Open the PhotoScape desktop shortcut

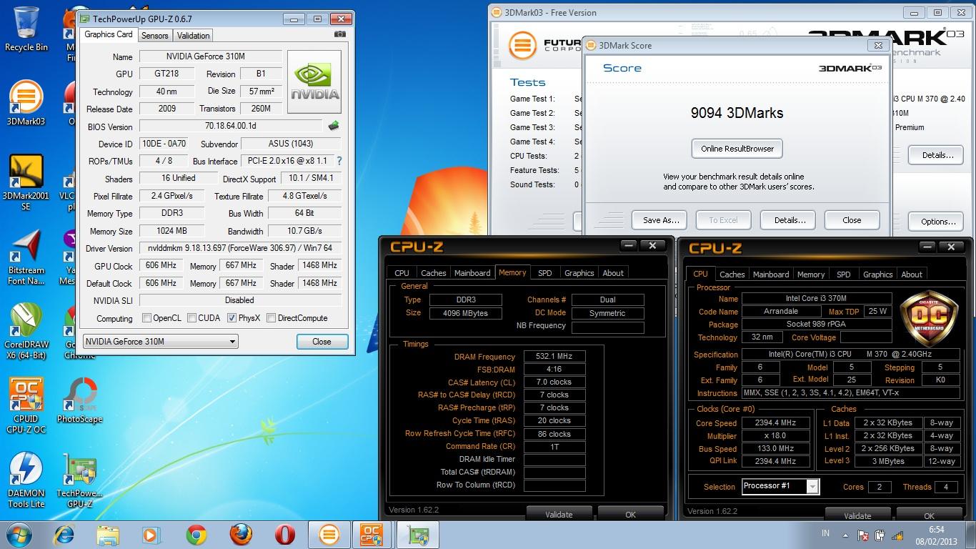point(79,401)
